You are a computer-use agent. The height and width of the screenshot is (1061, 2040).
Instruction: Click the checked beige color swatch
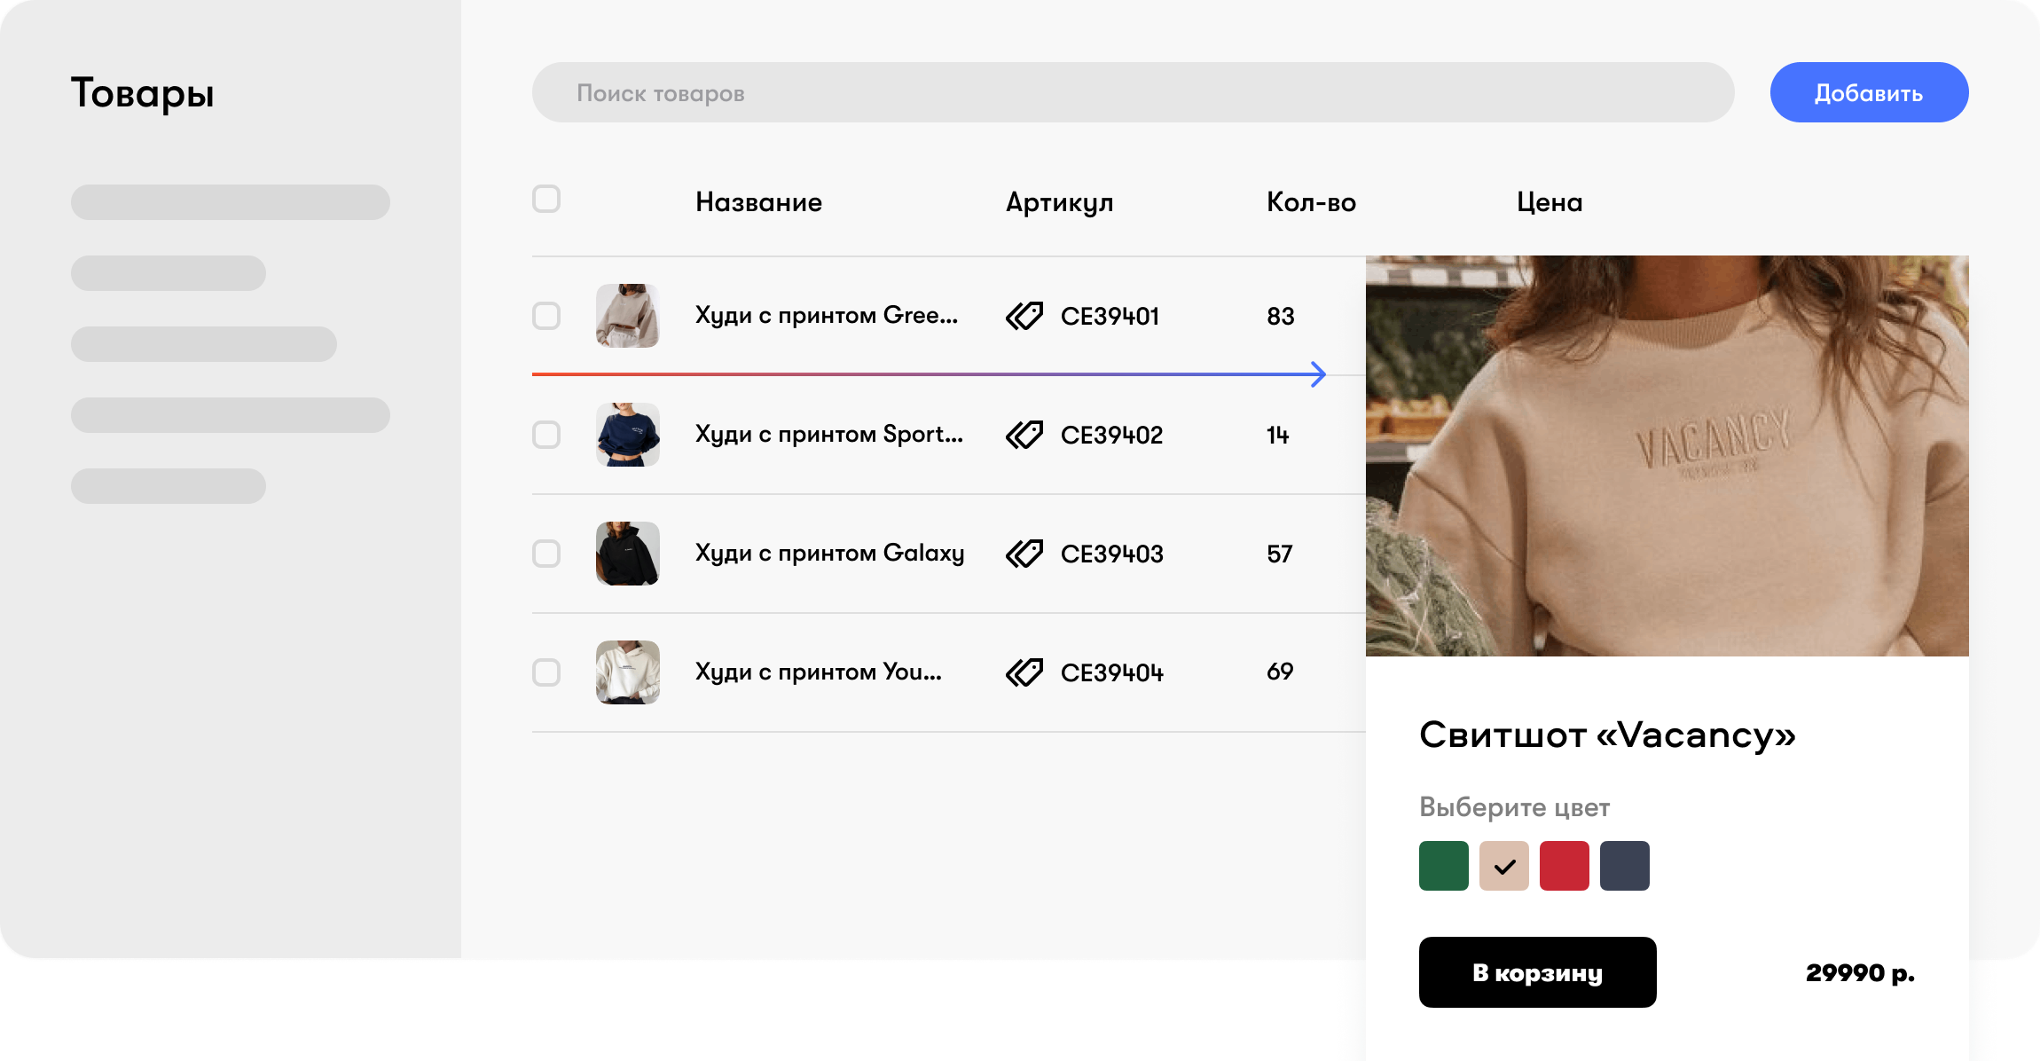point(1504,866)
